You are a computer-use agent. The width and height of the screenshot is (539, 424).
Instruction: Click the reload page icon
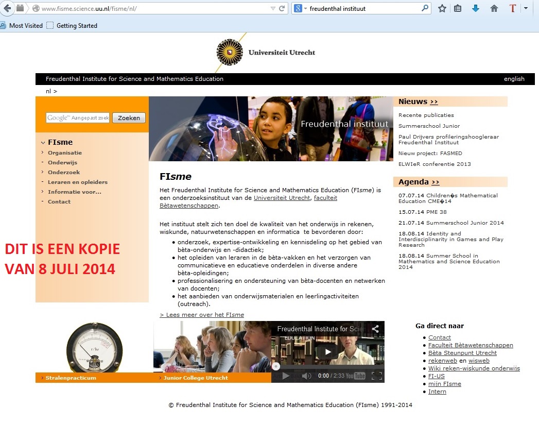tap(282, 8)
